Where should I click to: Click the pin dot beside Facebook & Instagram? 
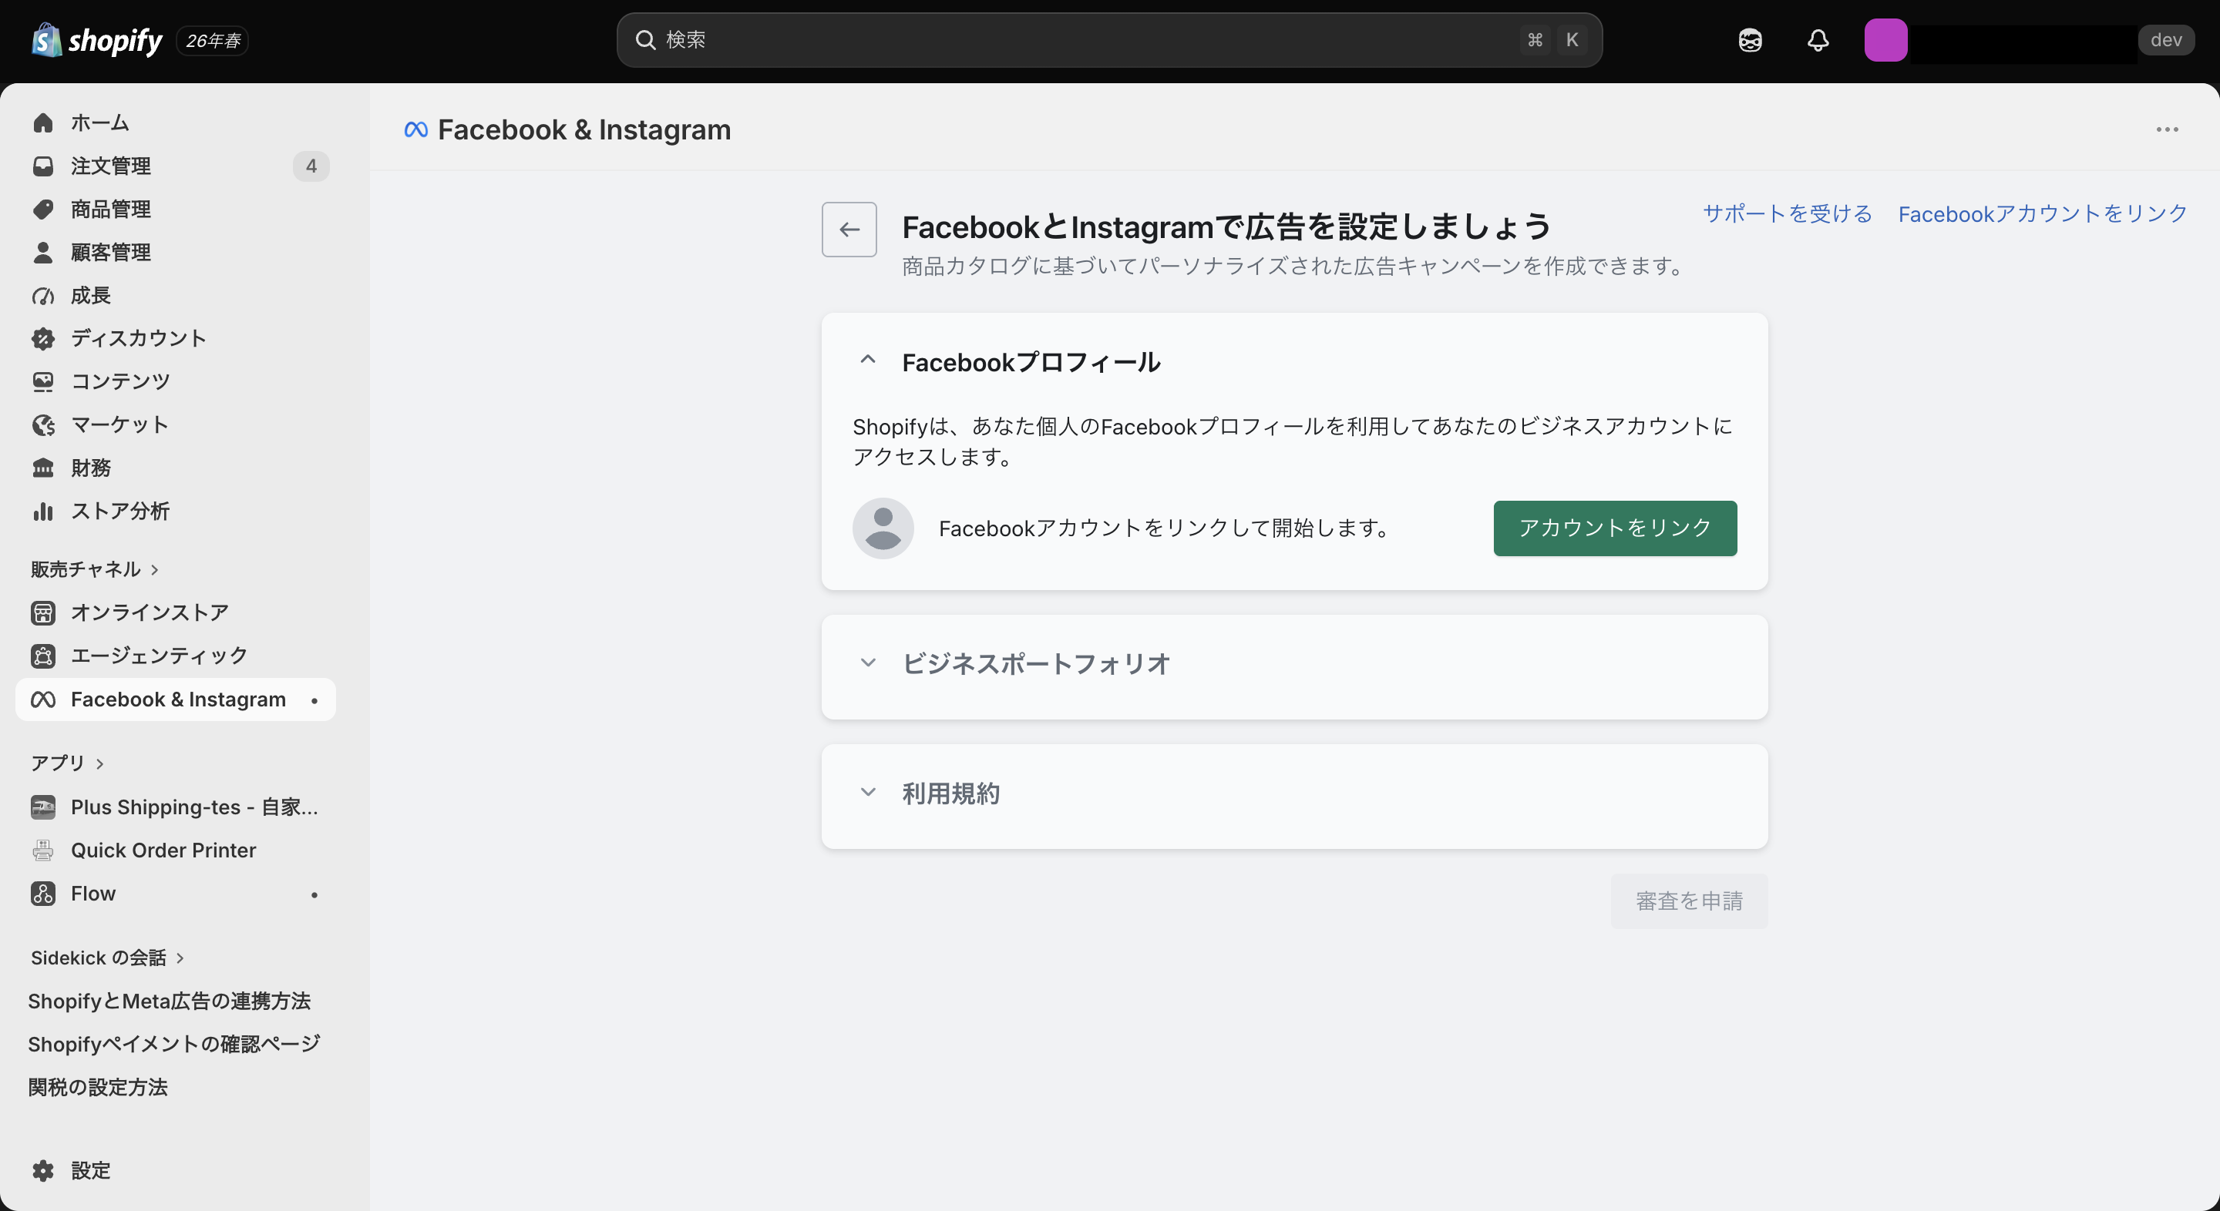[x=314, y=700]
